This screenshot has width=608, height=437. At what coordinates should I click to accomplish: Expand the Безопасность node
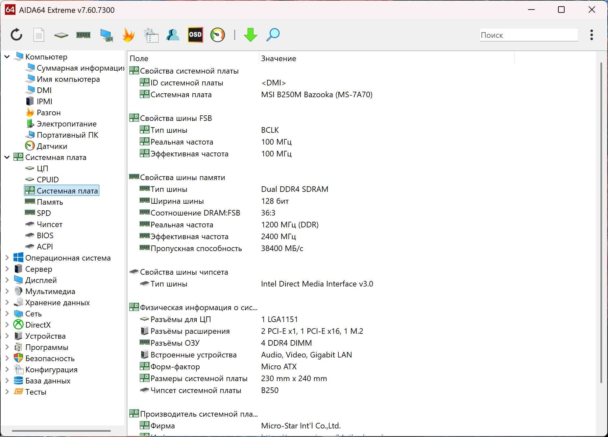click(7, 358)
